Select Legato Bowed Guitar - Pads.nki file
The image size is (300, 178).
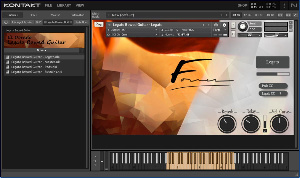[34, 67]
